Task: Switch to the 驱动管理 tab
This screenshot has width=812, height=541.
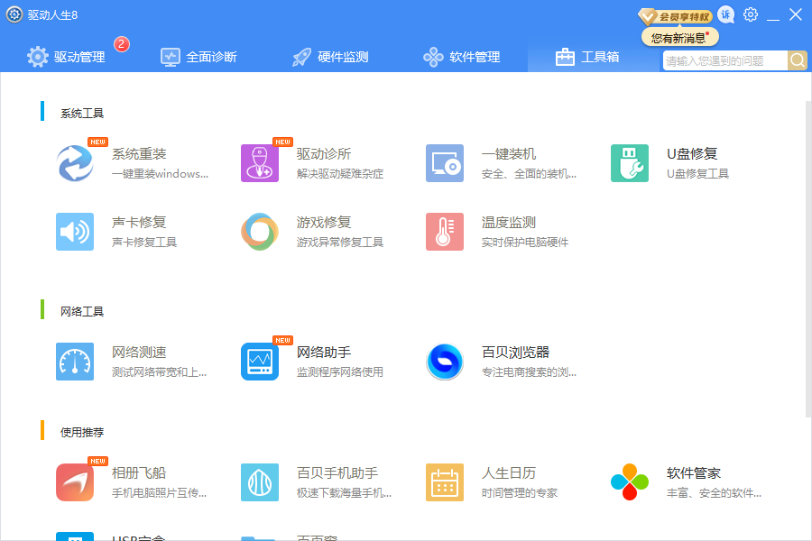Action: coord(67,57)
